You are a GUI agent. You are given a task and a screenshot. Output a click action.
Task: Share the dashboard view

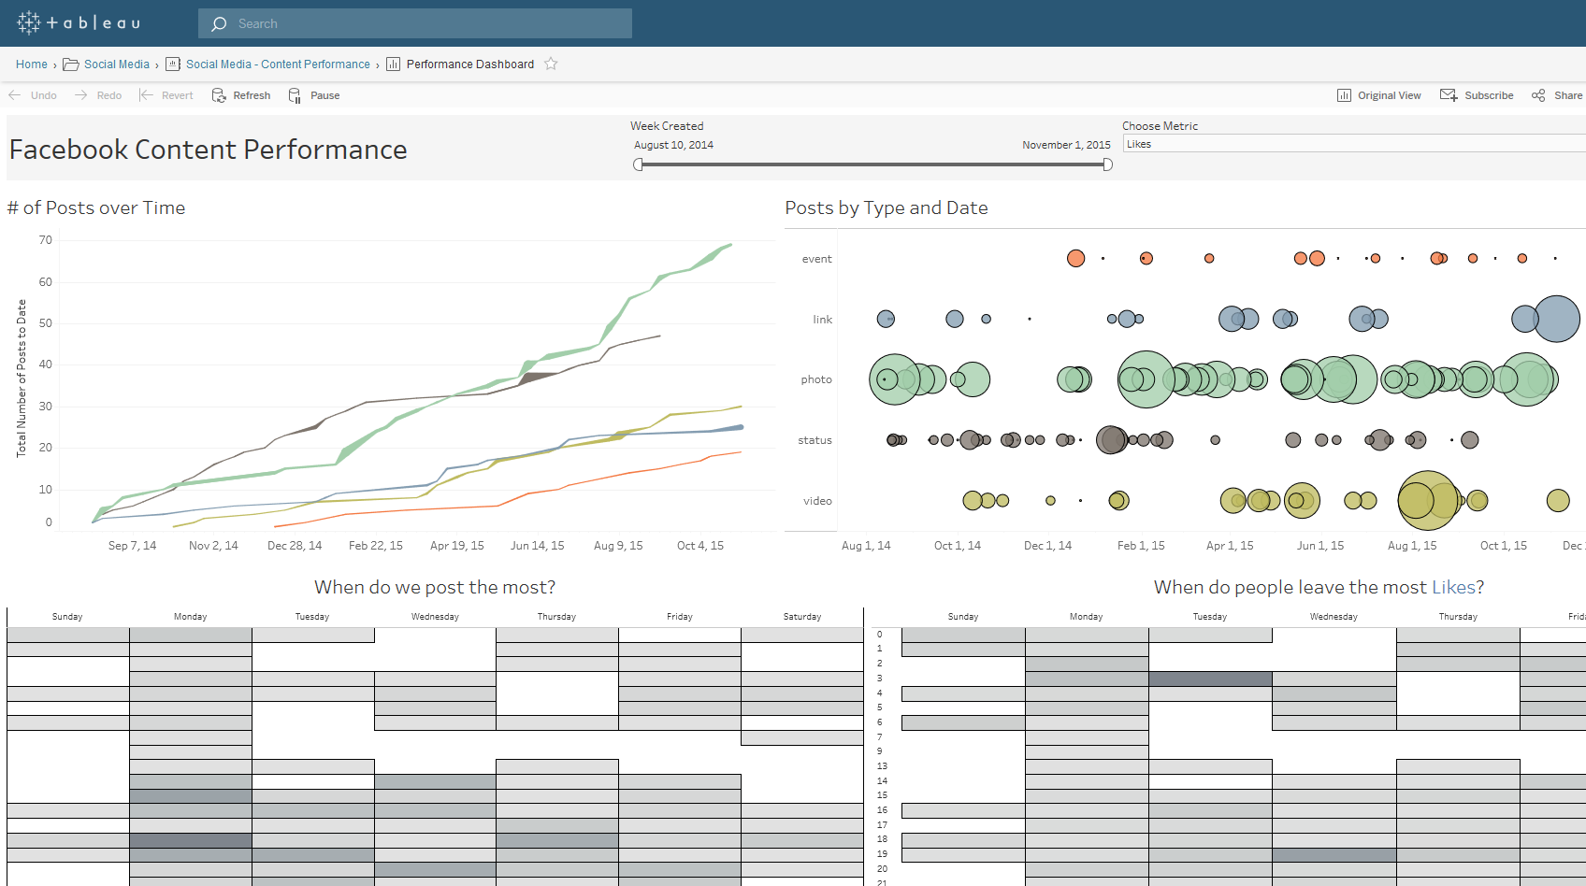point(1557,95)
